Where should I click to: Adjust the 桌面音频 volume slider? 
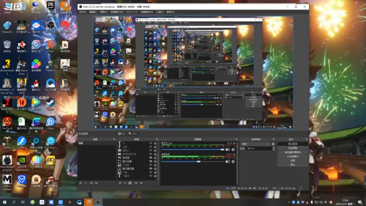(193, 162)
